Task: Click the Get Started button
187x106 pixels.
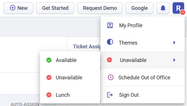Action: [55, 8]
